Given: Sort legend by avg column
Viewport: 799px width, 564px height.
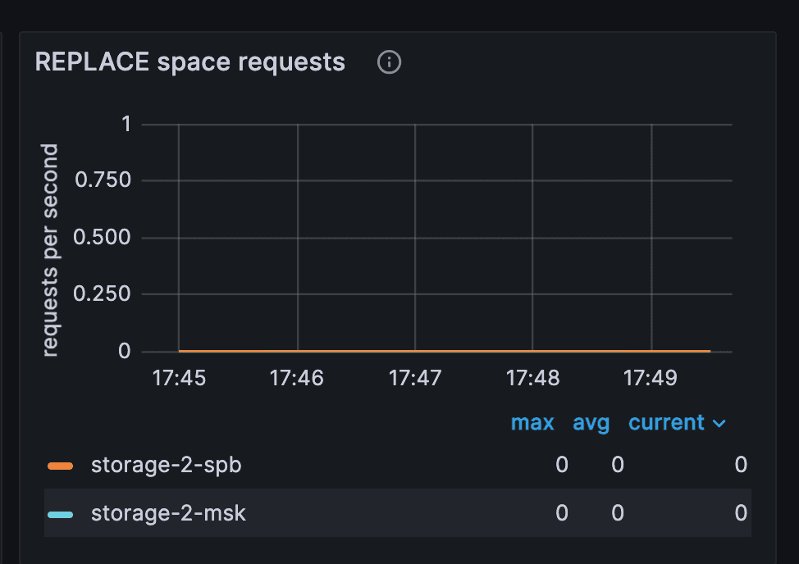Looking at the screenshot, I should [x=591, y=424].
